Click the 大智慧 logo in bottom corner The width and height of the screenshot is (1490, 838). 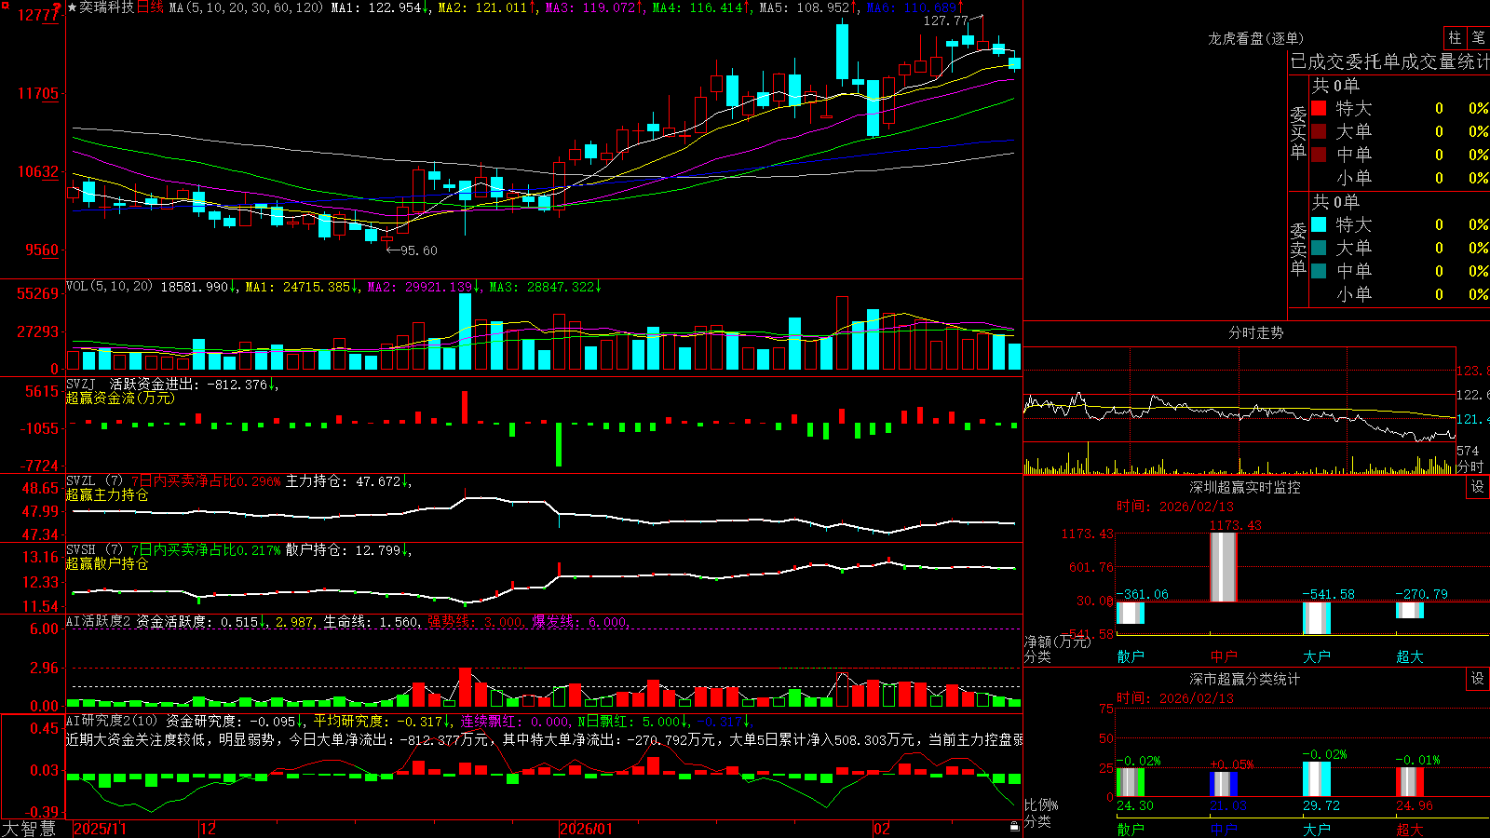point(29,828)
